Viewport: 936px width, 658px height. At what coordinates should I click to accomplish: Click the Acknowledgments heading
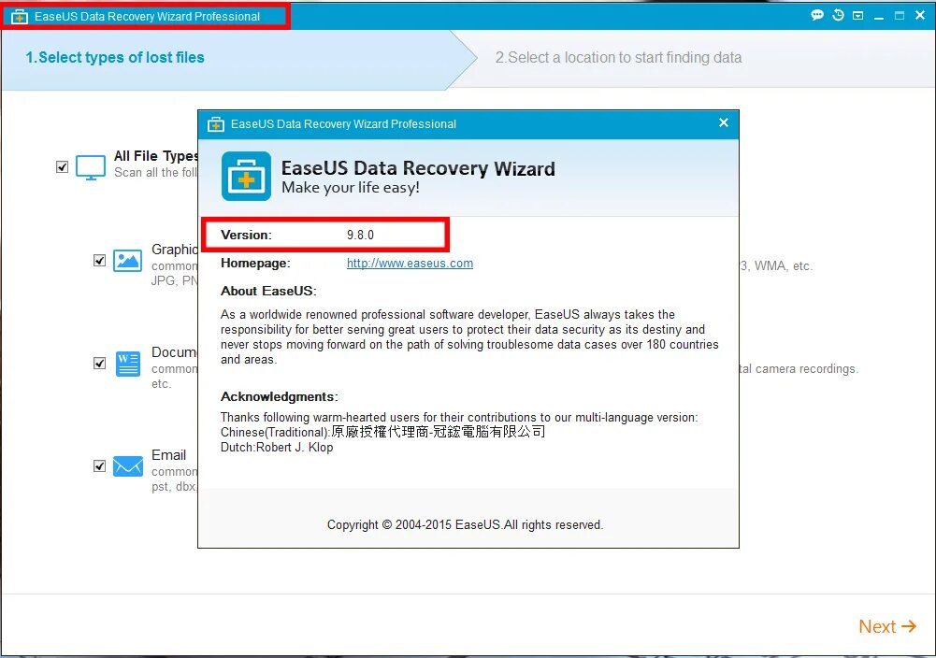tap(280, 396)
